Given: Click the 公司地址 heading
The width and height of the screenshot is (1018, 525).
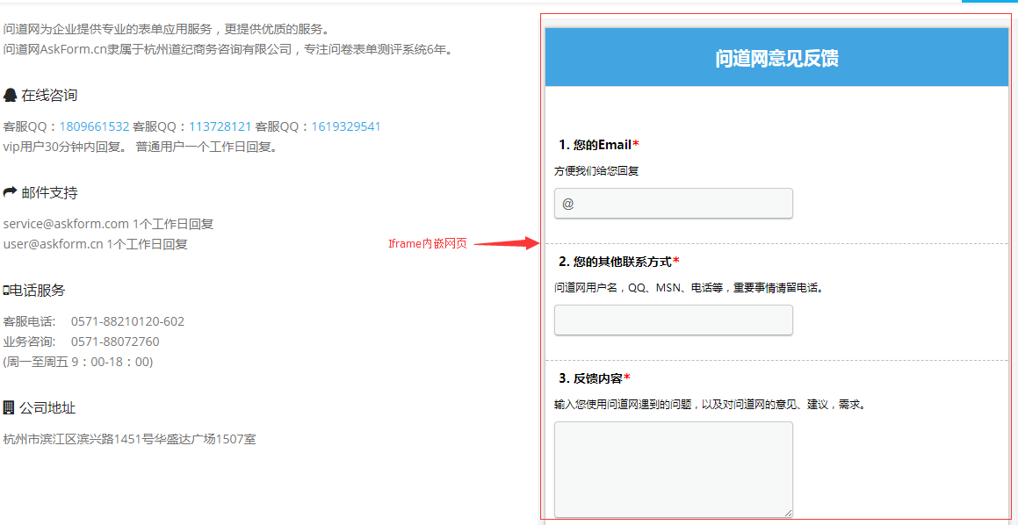Looking at the screenshot, I should click(x=47, y=408).
